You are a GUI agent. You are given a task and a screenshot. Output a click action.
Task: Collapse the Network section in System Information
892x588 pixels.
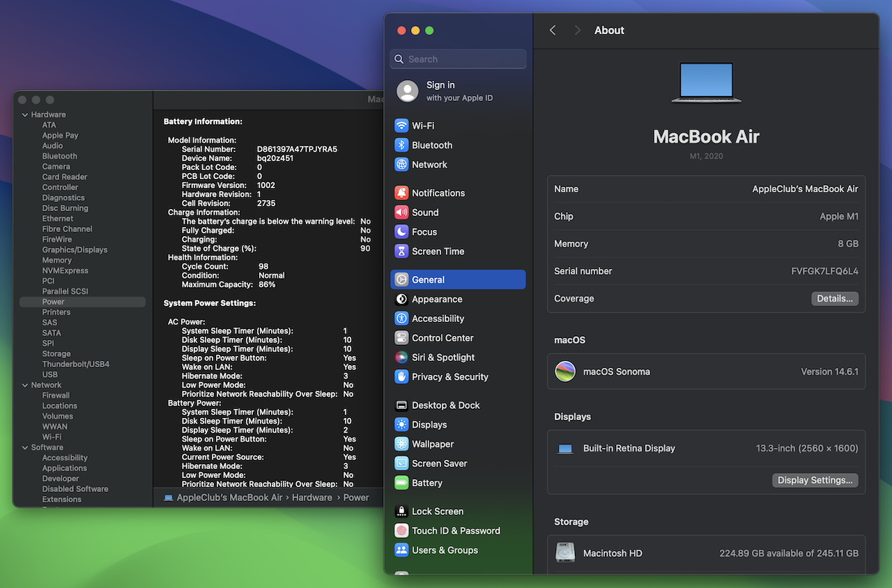(25, 385)
